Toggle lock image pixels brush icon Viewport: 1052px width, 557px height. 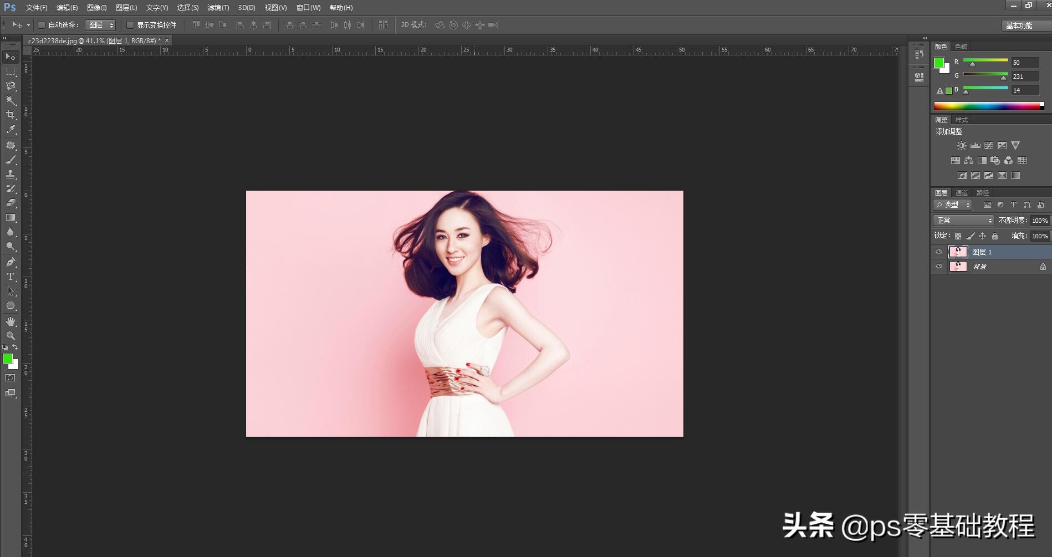click(x=971, y=236)
